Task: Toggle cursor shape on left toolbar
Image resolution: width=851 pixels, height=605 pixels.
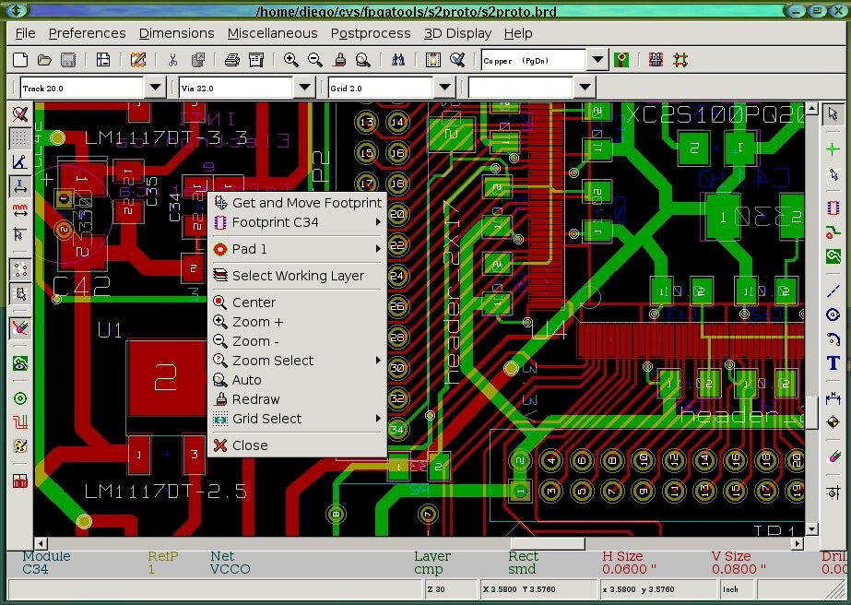Action: pos(20,234)
